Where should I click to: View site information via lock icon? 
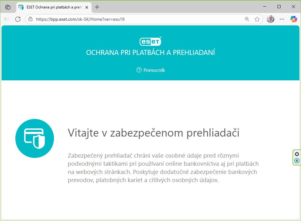(x=30, y=19)
